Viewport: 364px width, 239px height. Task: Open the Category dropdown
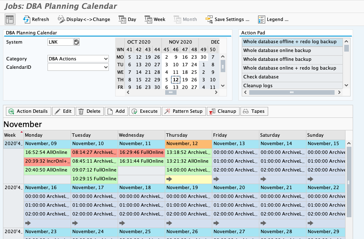[x=106, y=59]
